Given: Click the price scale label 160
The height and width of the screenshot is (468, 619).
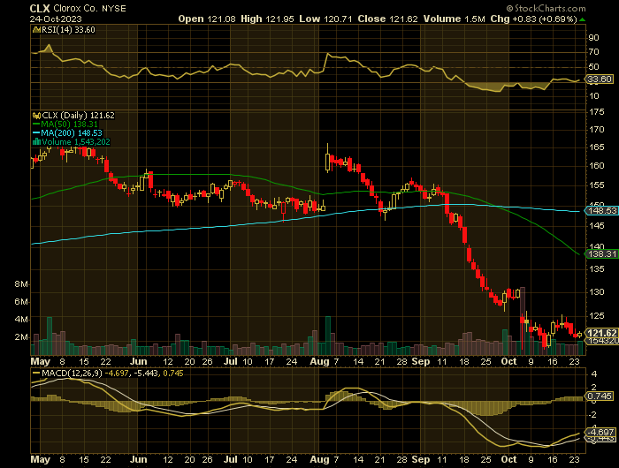Looking at the screenshot, I should (596, 166).
